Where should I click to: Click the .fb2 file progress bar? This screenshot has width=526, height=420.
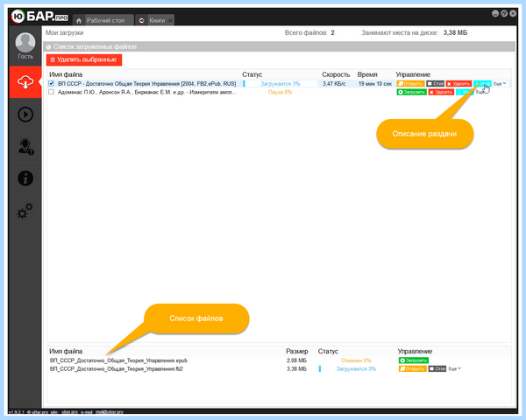pyautogui.click(x=356, y=368)
